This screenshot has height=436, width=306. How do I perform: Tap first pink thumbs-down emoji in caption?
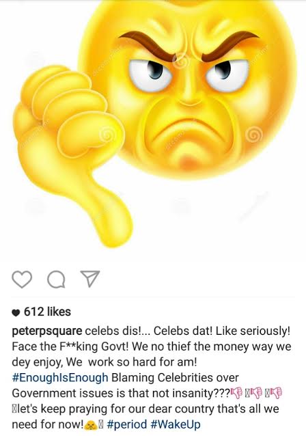point(236,393)
